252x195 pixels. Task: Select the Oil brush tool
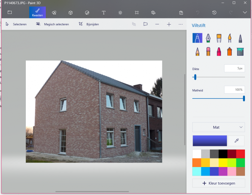coord(219,38)
